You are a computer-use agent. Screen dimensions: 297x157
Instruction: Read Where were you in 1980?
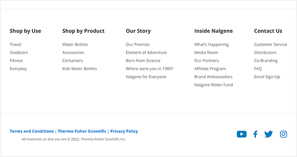click(149, 68)
